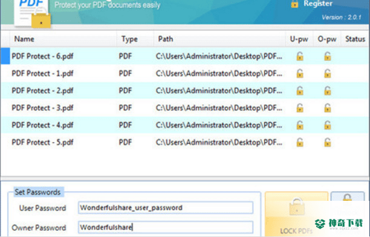Image resolution: width=370 pixels, height=237 pixels.
Task: Focus the User Password input field
Action: coord(166,207)
